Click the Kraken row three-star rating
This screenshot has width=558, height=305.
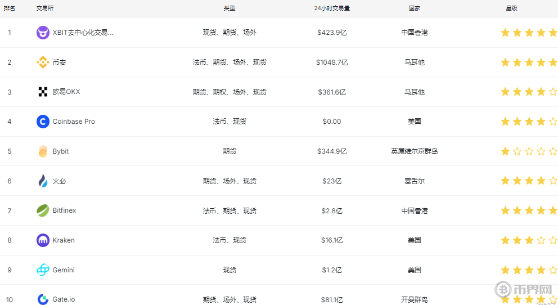click(x=529, y=240)
